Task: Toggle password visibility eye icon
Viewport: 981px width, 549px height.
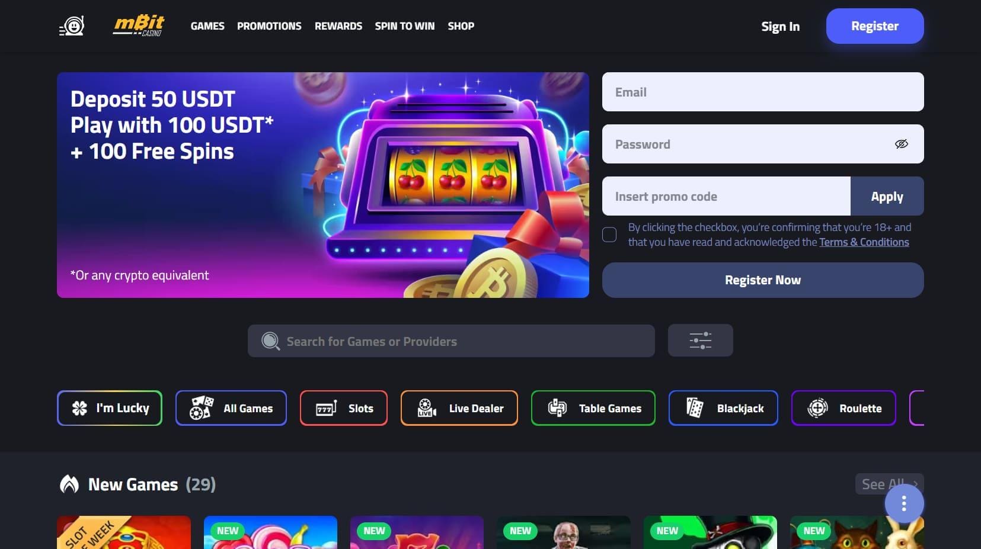Action: [x=902, y=144]
